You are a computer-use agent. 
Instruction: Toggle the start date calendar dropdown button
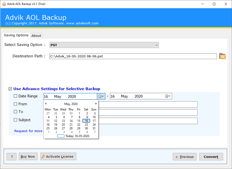pos(101,96)
